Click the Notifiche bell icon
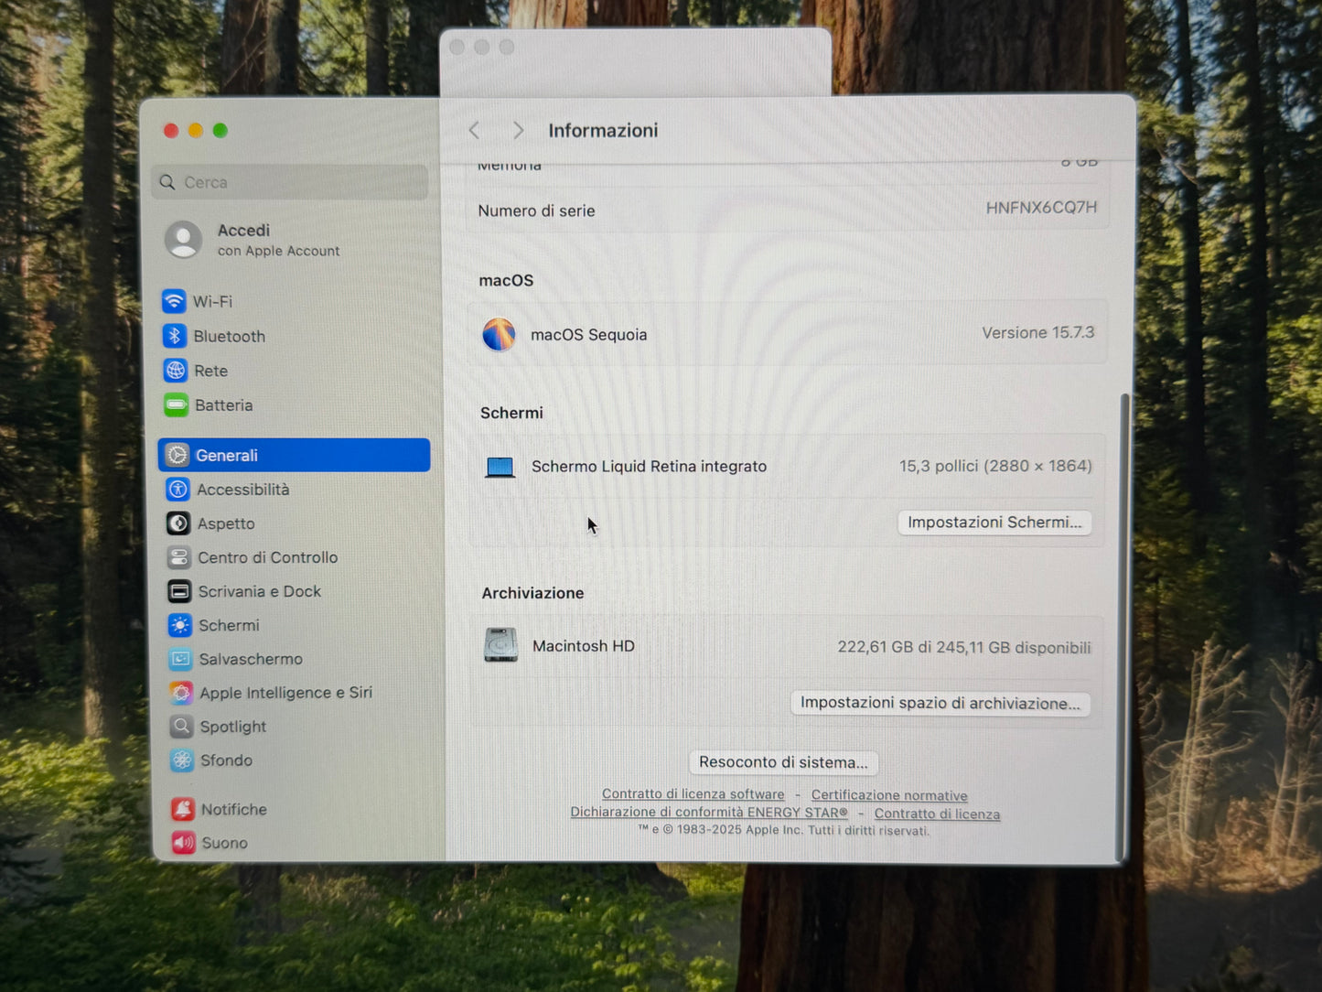The image size is (1322, 992). [183, 809]
